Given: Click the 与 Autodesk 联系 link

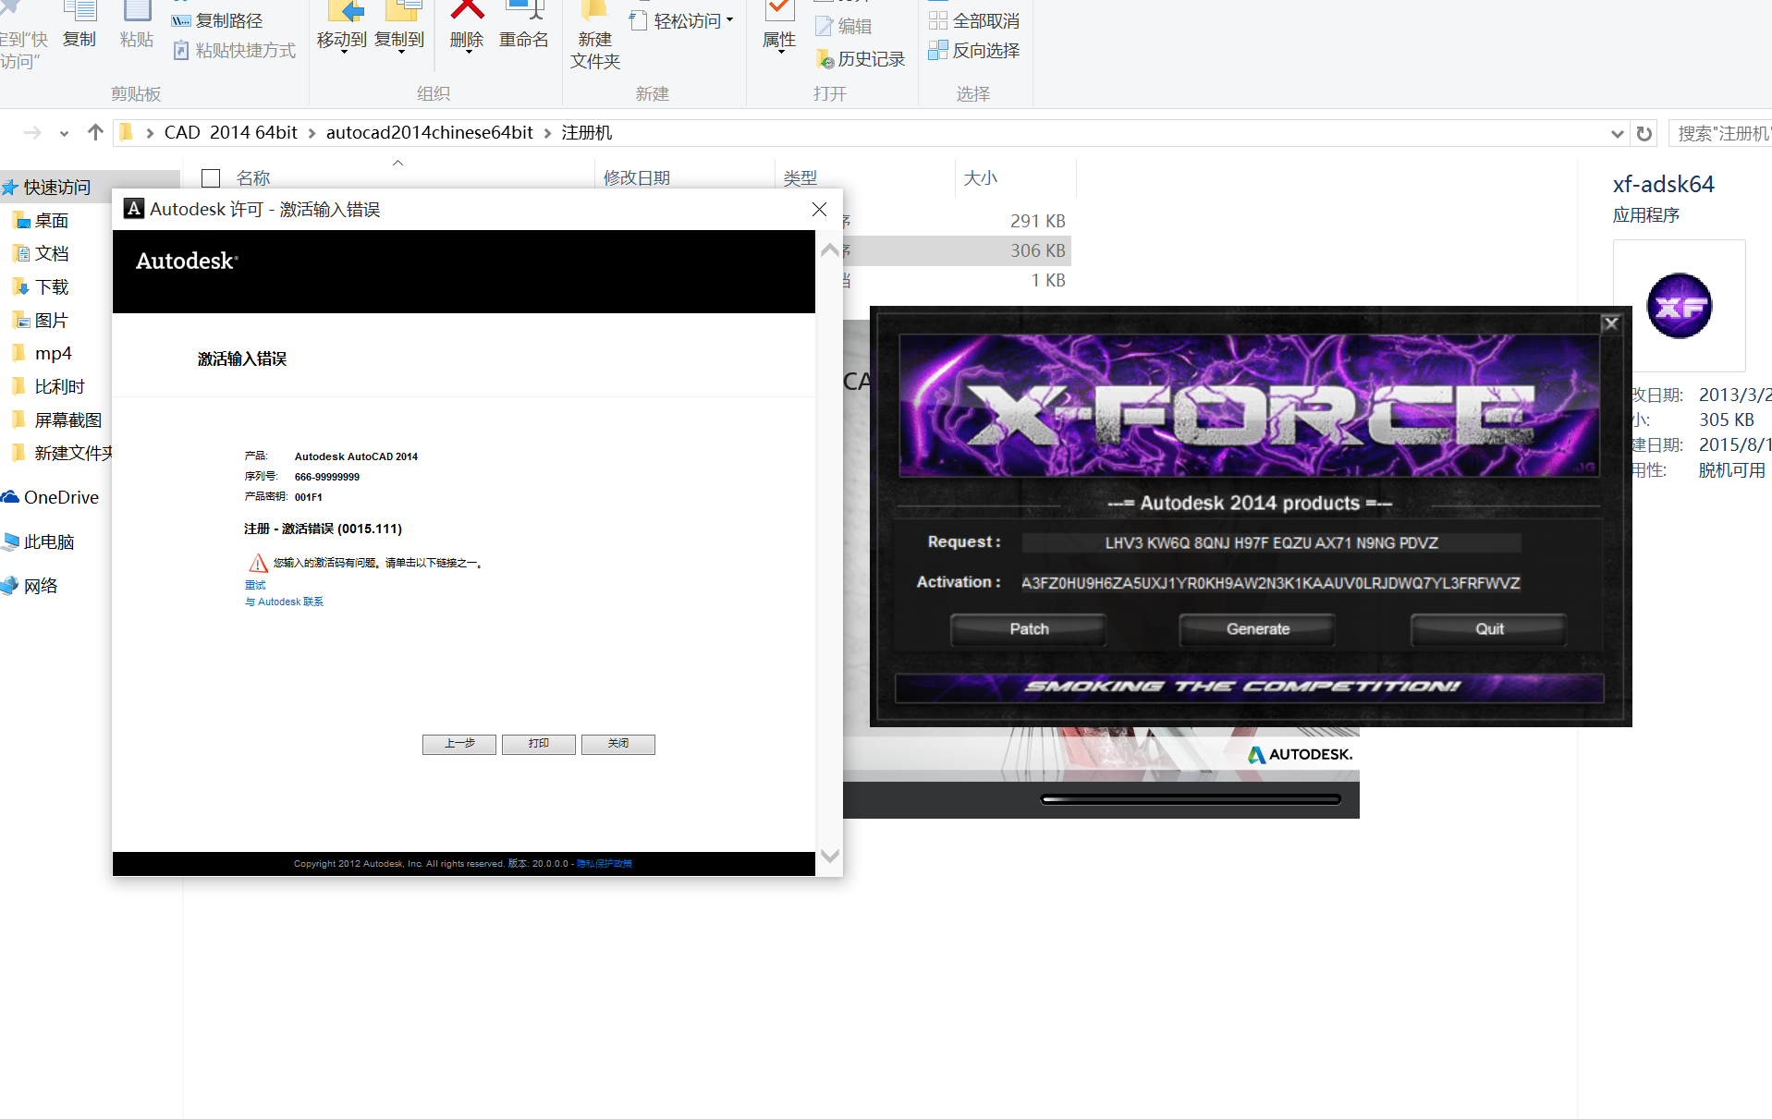Looking at the screenshot, I should pyautogui.click(x=284, y=602).
